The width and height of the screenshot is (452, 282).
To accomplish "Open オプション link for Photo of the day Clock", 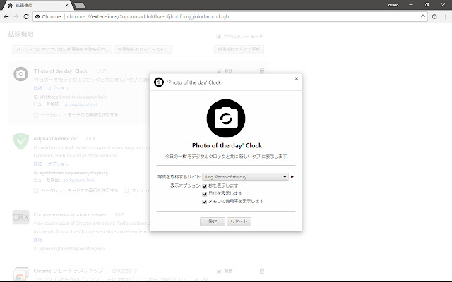I will tap(58, 88).
